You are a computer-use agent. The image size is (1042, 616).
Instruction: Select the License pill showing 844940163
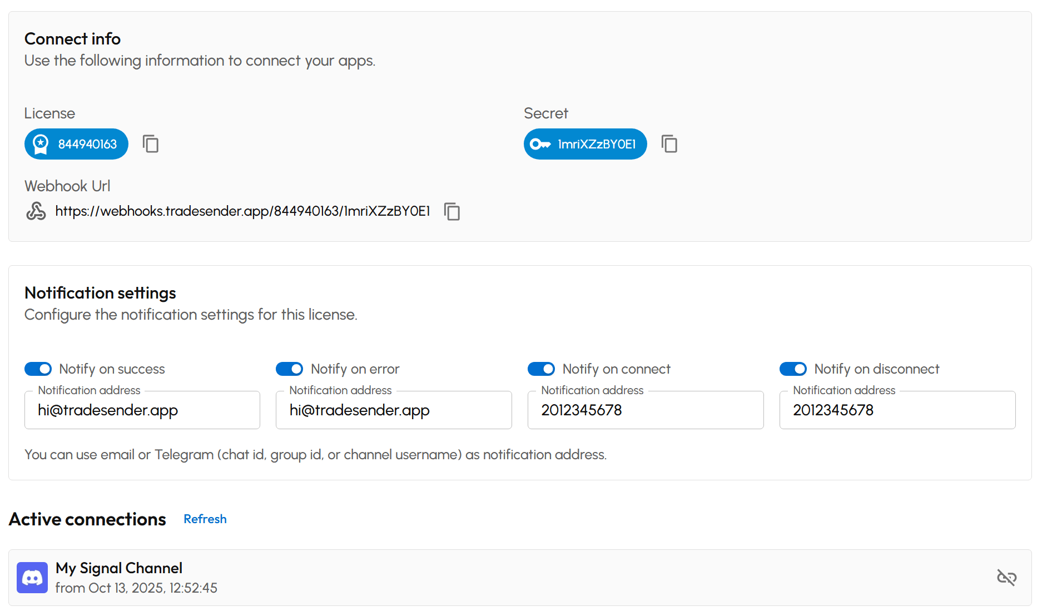click(76, 144)
